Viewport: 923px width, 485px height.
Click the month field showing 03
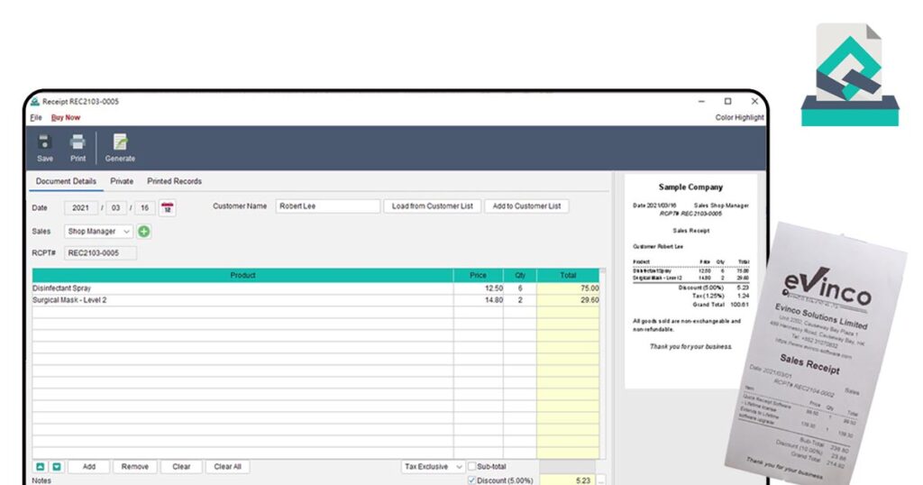pyautogui.click(x=116, y=207)
